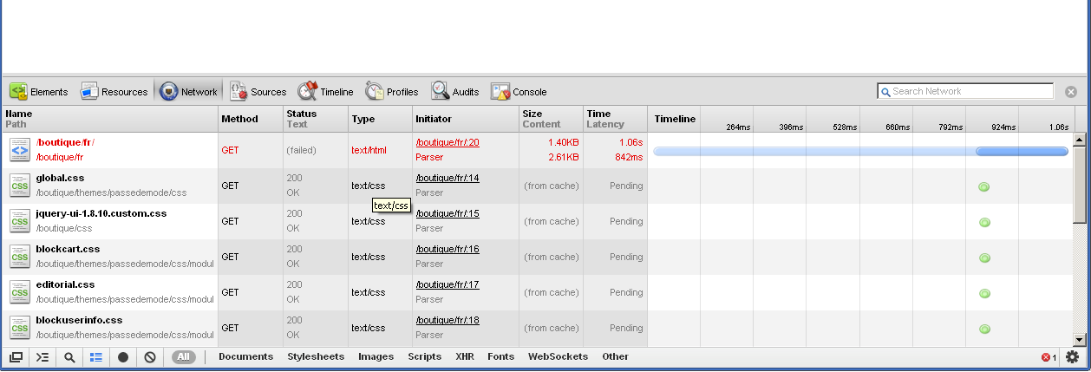Filter requests by XHR

[465, 356]
